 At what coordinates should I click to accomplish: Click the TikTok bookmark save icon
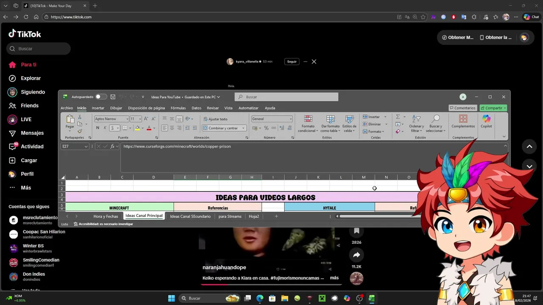[x=356, y=231]
